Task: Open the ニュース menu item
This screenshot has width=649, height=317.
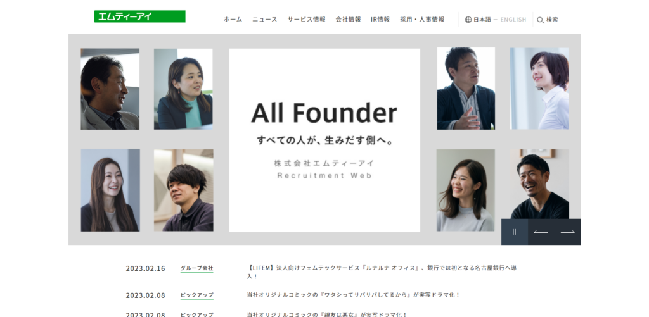Action: click(265, 20)
